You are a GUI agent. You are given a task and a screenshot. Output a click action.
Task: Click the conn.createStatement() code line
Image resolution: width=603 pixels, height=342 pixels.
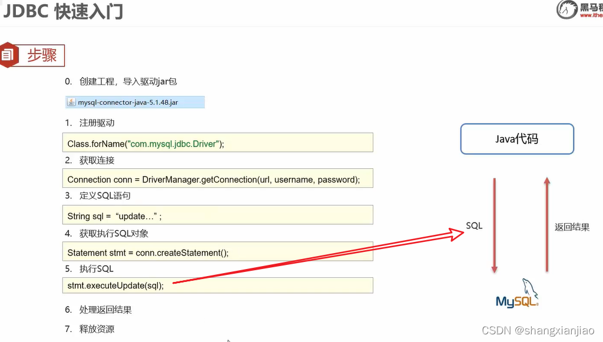pyautogui.click(x=218, y=251)
